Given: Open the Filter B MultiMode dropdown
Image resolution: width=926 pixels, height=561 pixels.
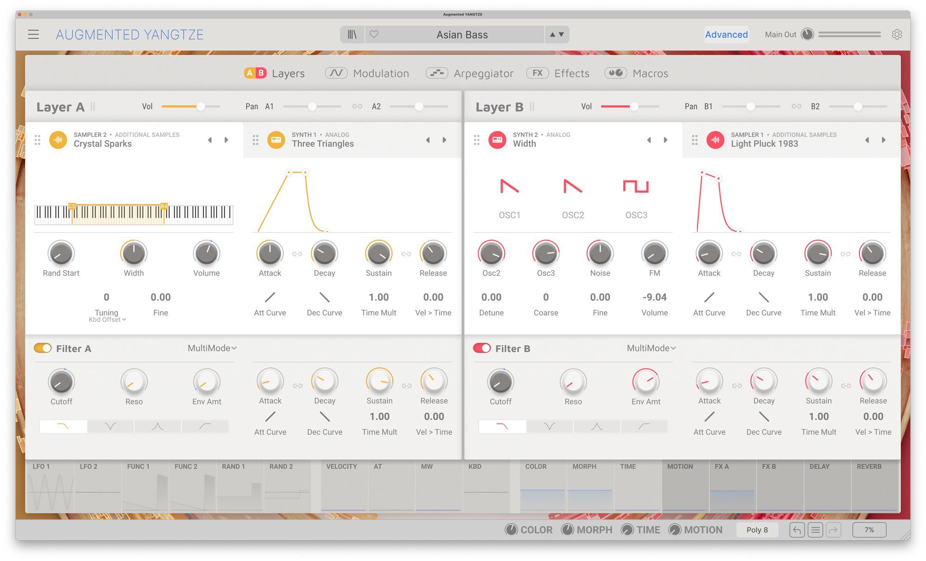Looking at the screenshot, I should point(651,348).
